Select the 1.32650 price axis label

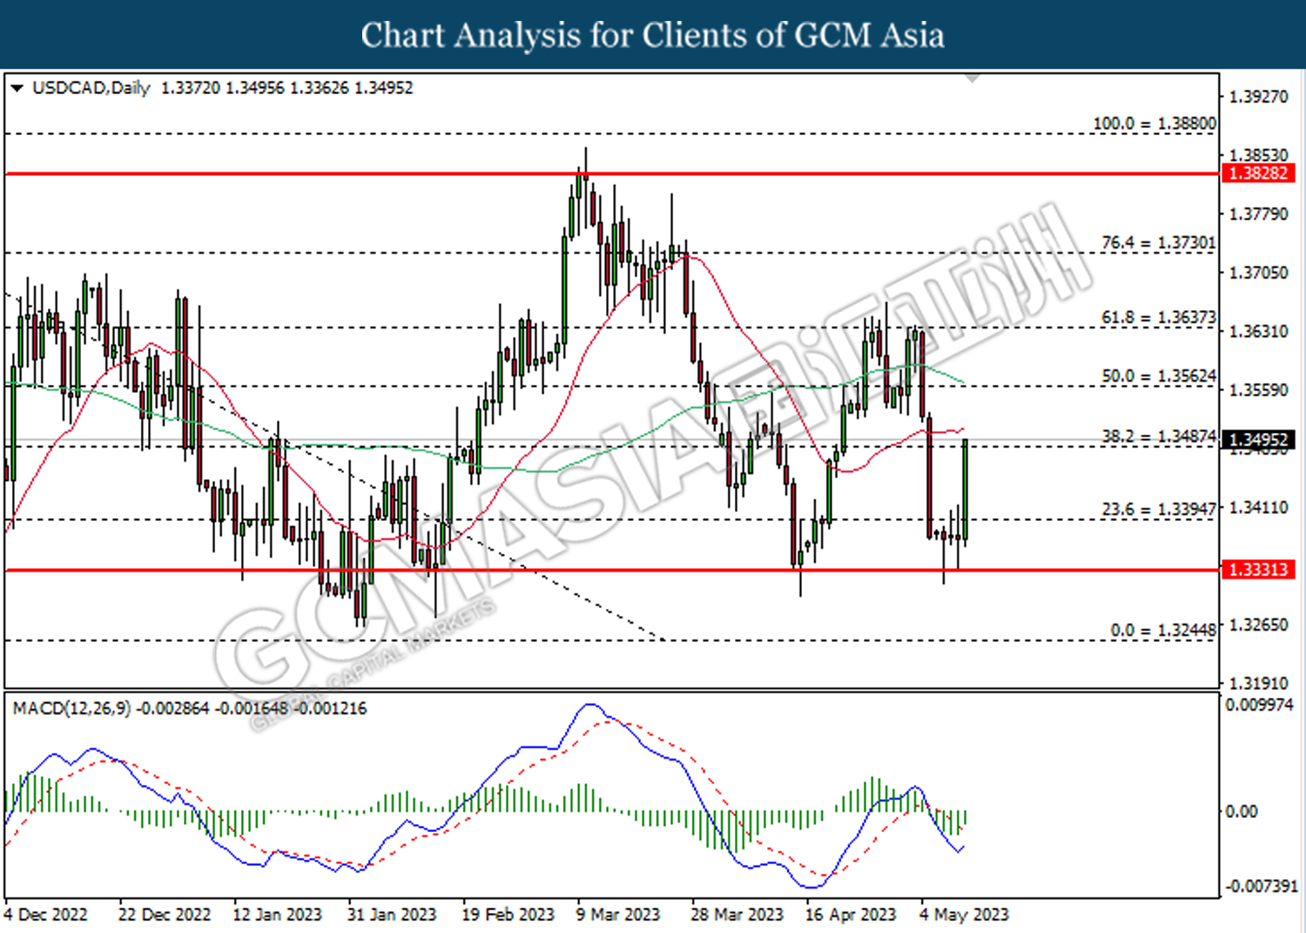click(1258, 625)
